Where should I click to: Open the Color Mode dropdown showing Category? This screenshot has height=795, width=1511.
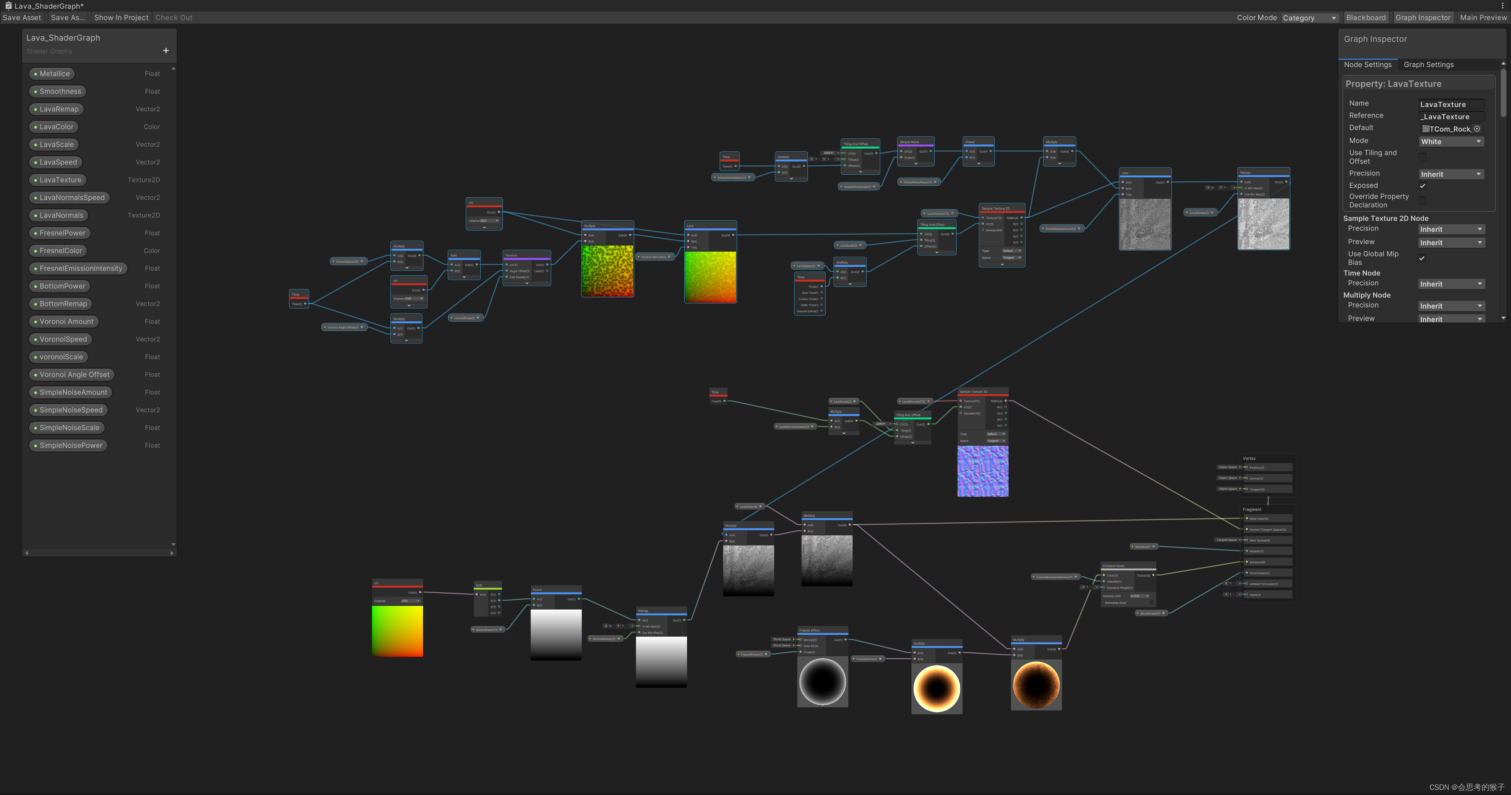pyautogui.click(x=1310, y=18)
